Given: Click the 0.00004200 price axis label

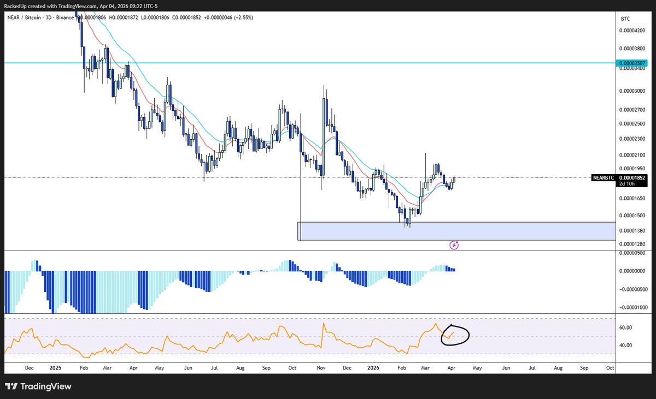Looking at the screenshot, I should pos(631,31).
